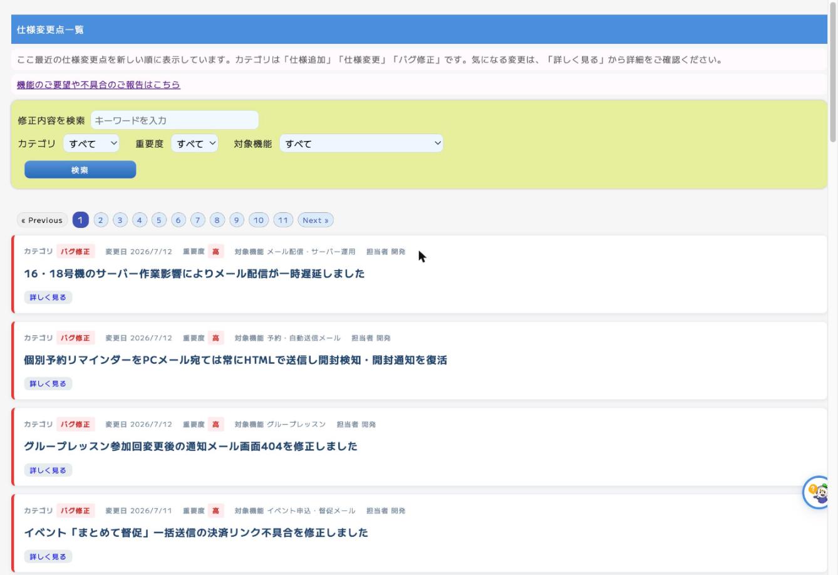Go to page 4
838x575 pixels.
(x=140, y=220)
